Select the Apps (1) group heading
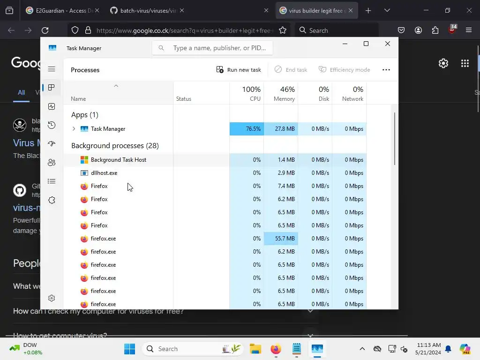Image resolution: width=480 pixels, height=360 pixels. pyautogui.click(x=85, y=115)
